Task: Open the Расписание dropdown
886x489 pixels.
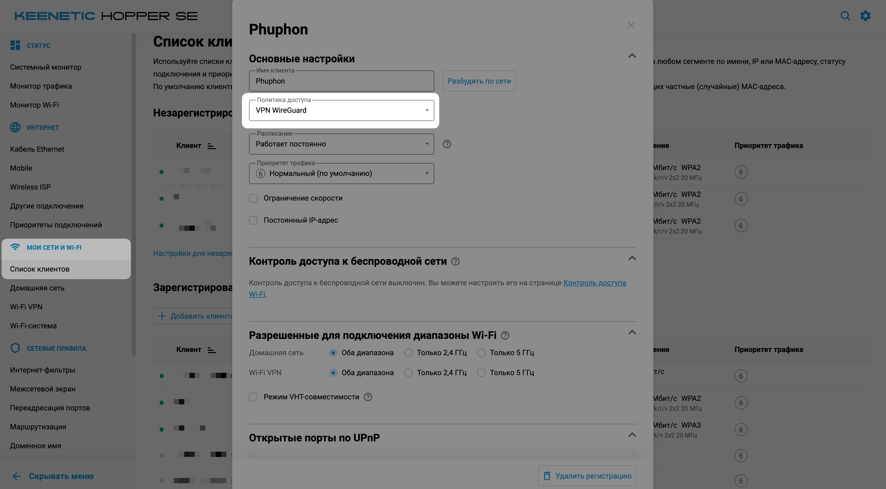Action: click(x=341, y=144)
